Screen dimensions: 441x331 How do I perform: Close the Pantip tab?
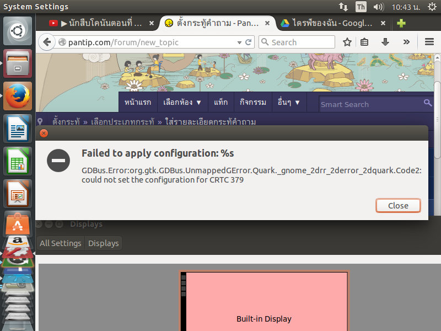point(267,23)
